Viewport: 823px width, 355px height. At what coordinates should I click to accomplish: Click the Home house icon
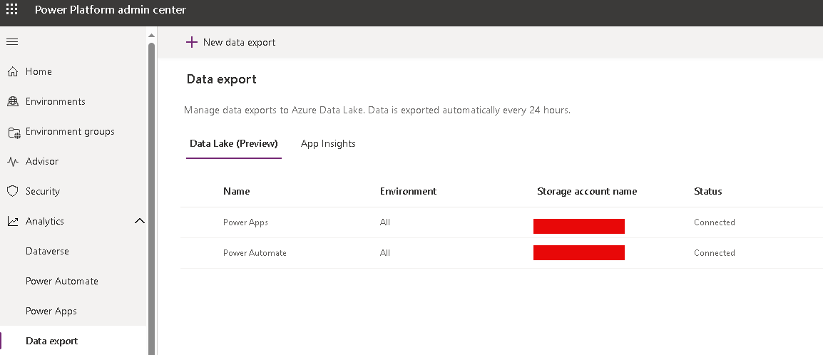point(13,71)
